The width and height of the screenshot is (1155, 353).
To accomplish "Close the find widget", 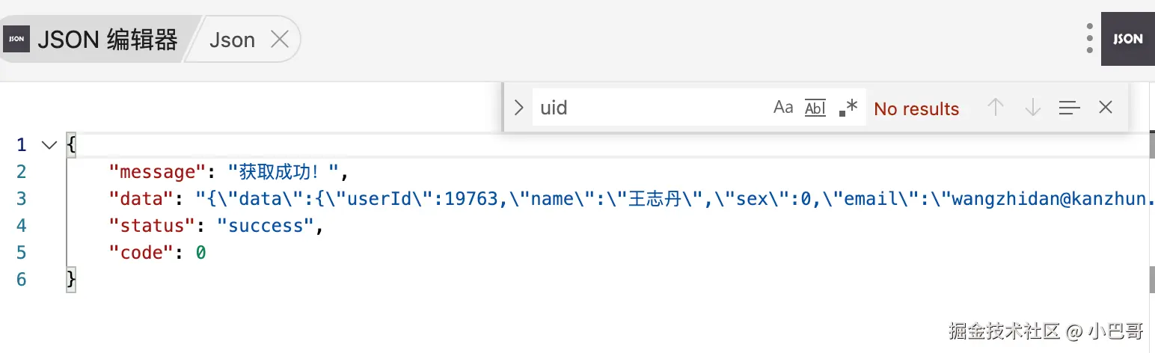I will pyautogui.click(x=1106, y=108).
